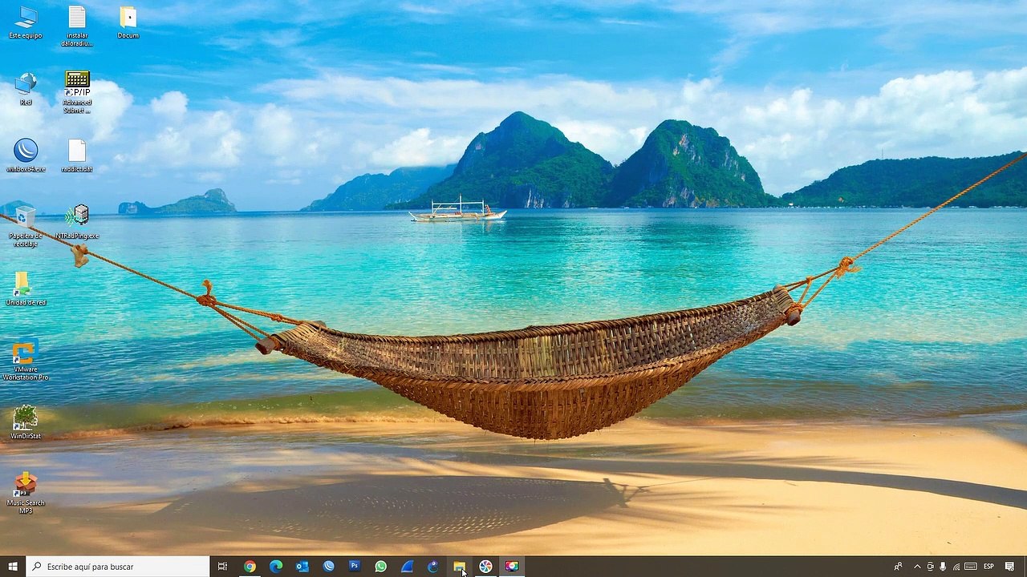Open the People icon in system tray
Screen dimensions: 1027x577
[x=898, y=567]
